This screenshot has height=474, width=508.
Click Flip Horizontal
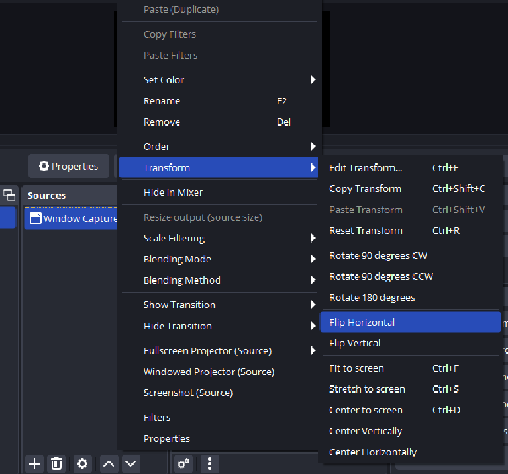click(x=411, y=322)
